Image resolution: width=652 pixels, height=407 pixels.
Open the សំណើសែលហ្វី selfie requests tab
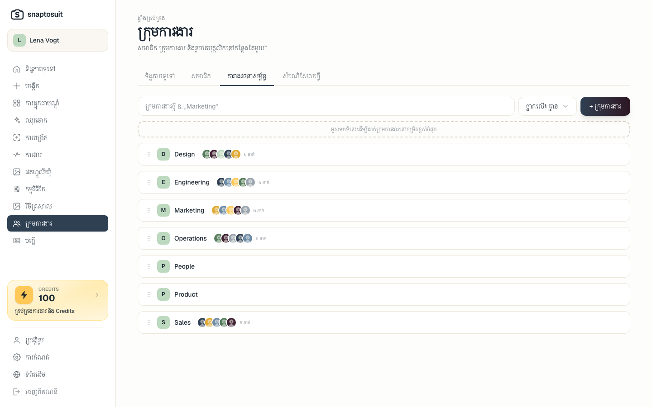(302, 76)
